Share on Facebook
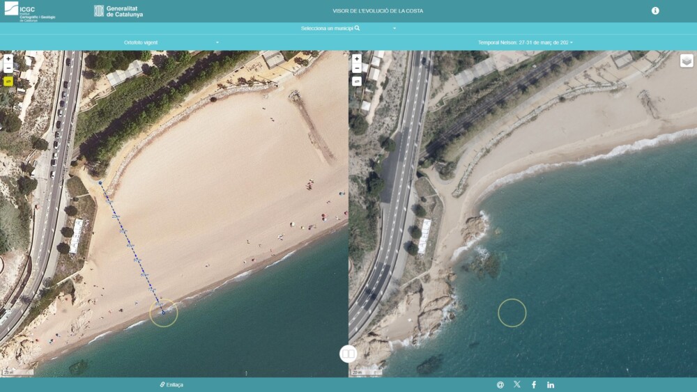This screenshot has height=392, width=697. (x=534, y=384)
